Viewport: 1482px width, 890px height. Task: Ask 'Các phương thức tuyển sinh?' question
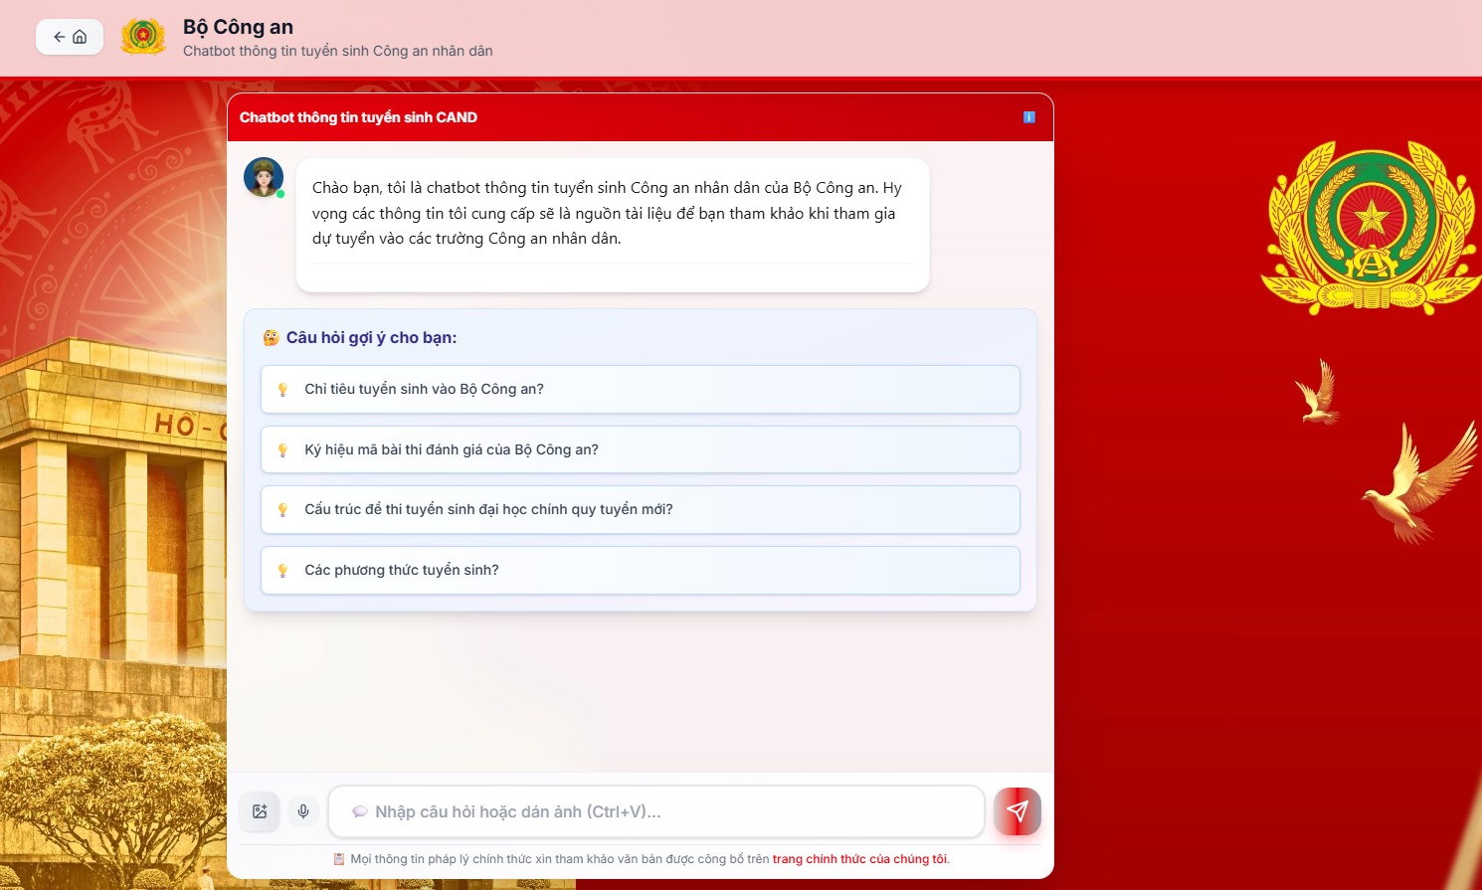pyautogui.click(x=641, y=570)
